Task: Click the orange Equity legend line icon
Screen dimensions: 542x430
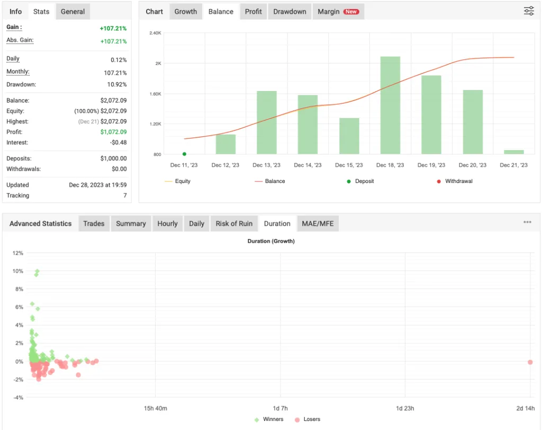Action: tap(168, 181)
